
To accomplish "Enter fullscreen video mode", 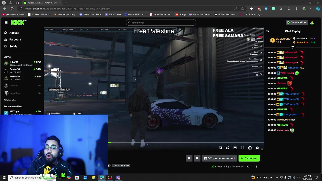I will (x=243, y=148).
